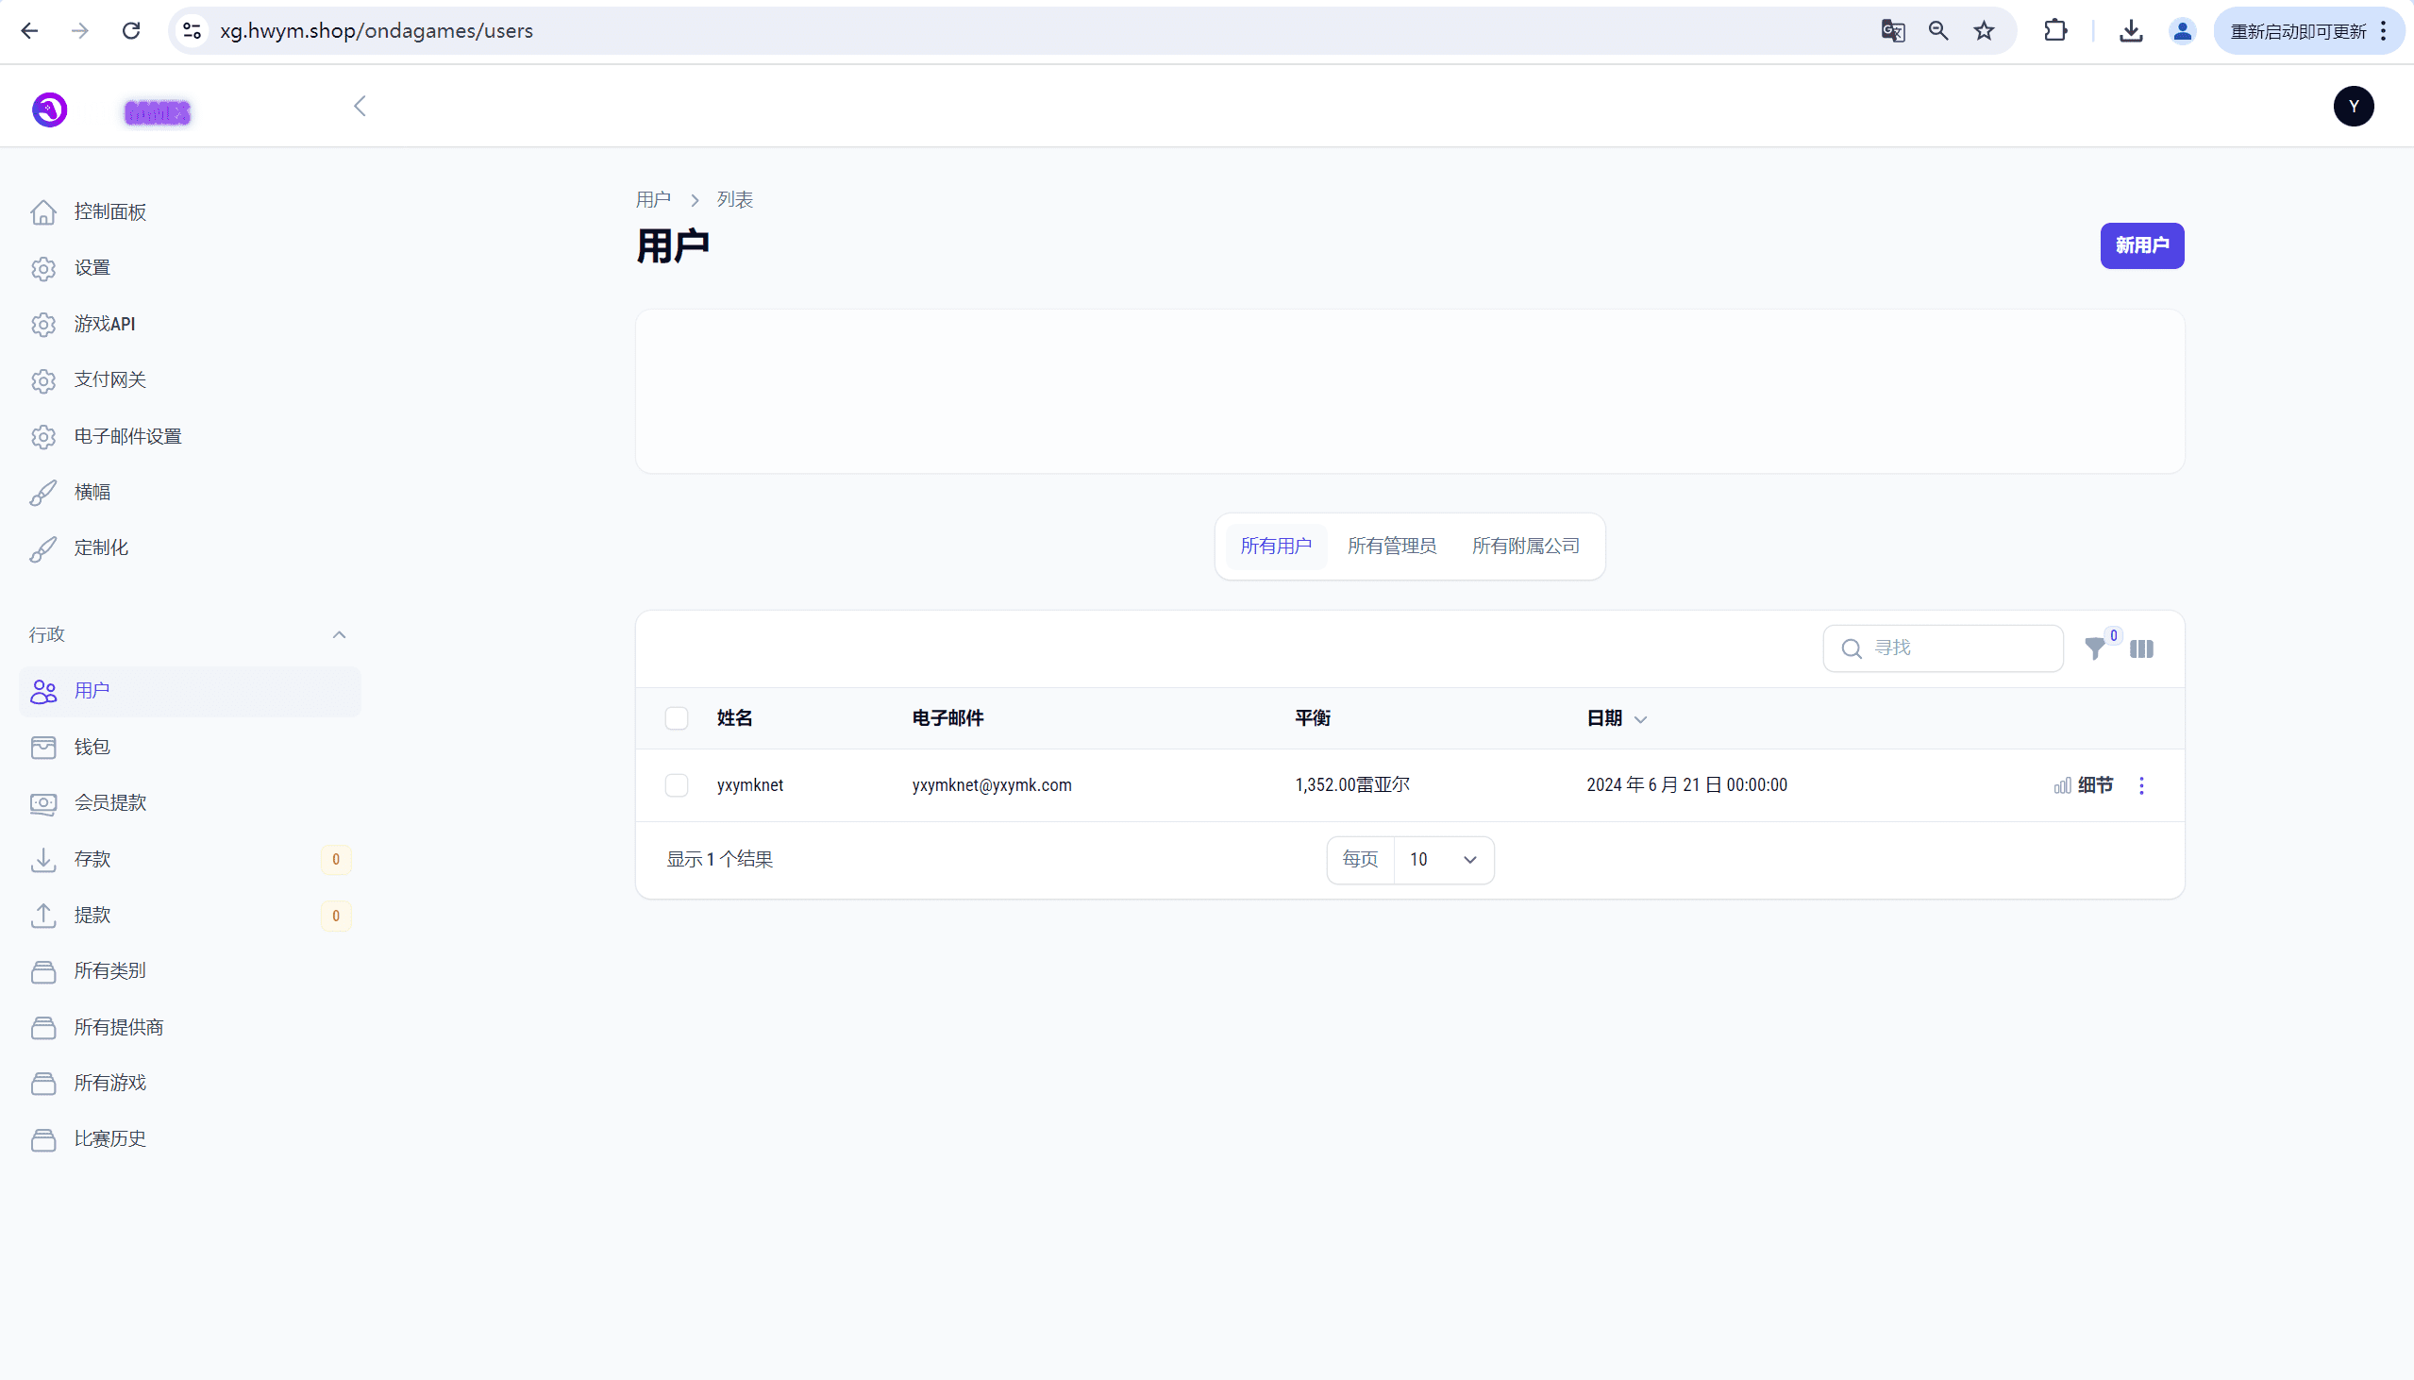Open 钱包 wallet in sidebar
2414x1380 pixels.
[92, 747]
